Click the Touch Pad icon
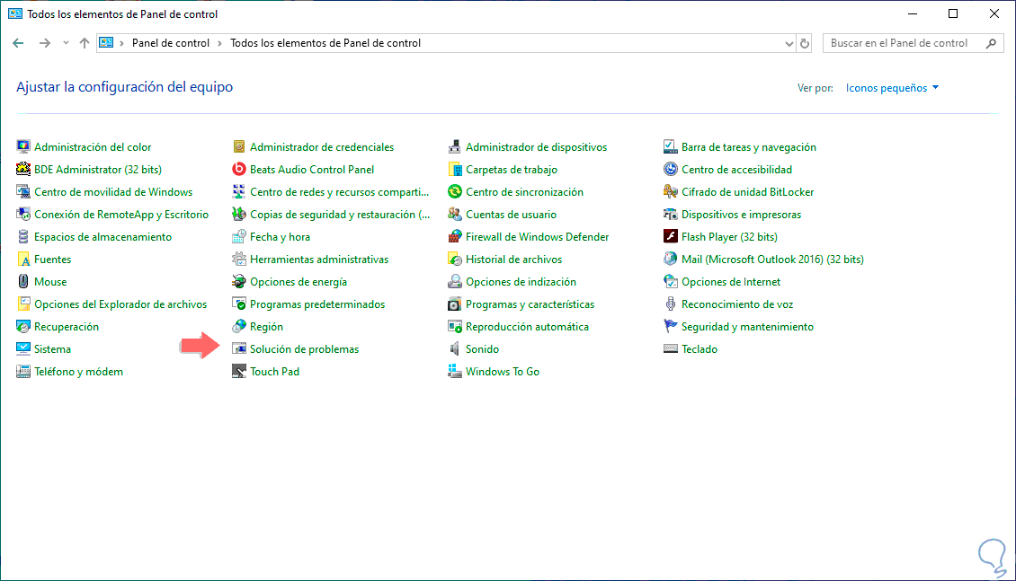The width and height of the screenshot is (1016, 581). 239,372
